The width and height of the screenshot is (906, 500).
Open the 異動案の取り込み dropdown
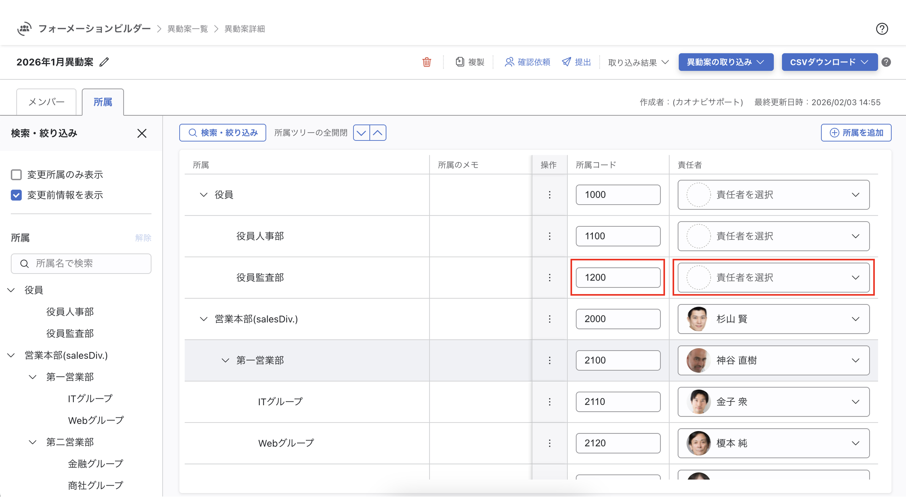(725, 62)
